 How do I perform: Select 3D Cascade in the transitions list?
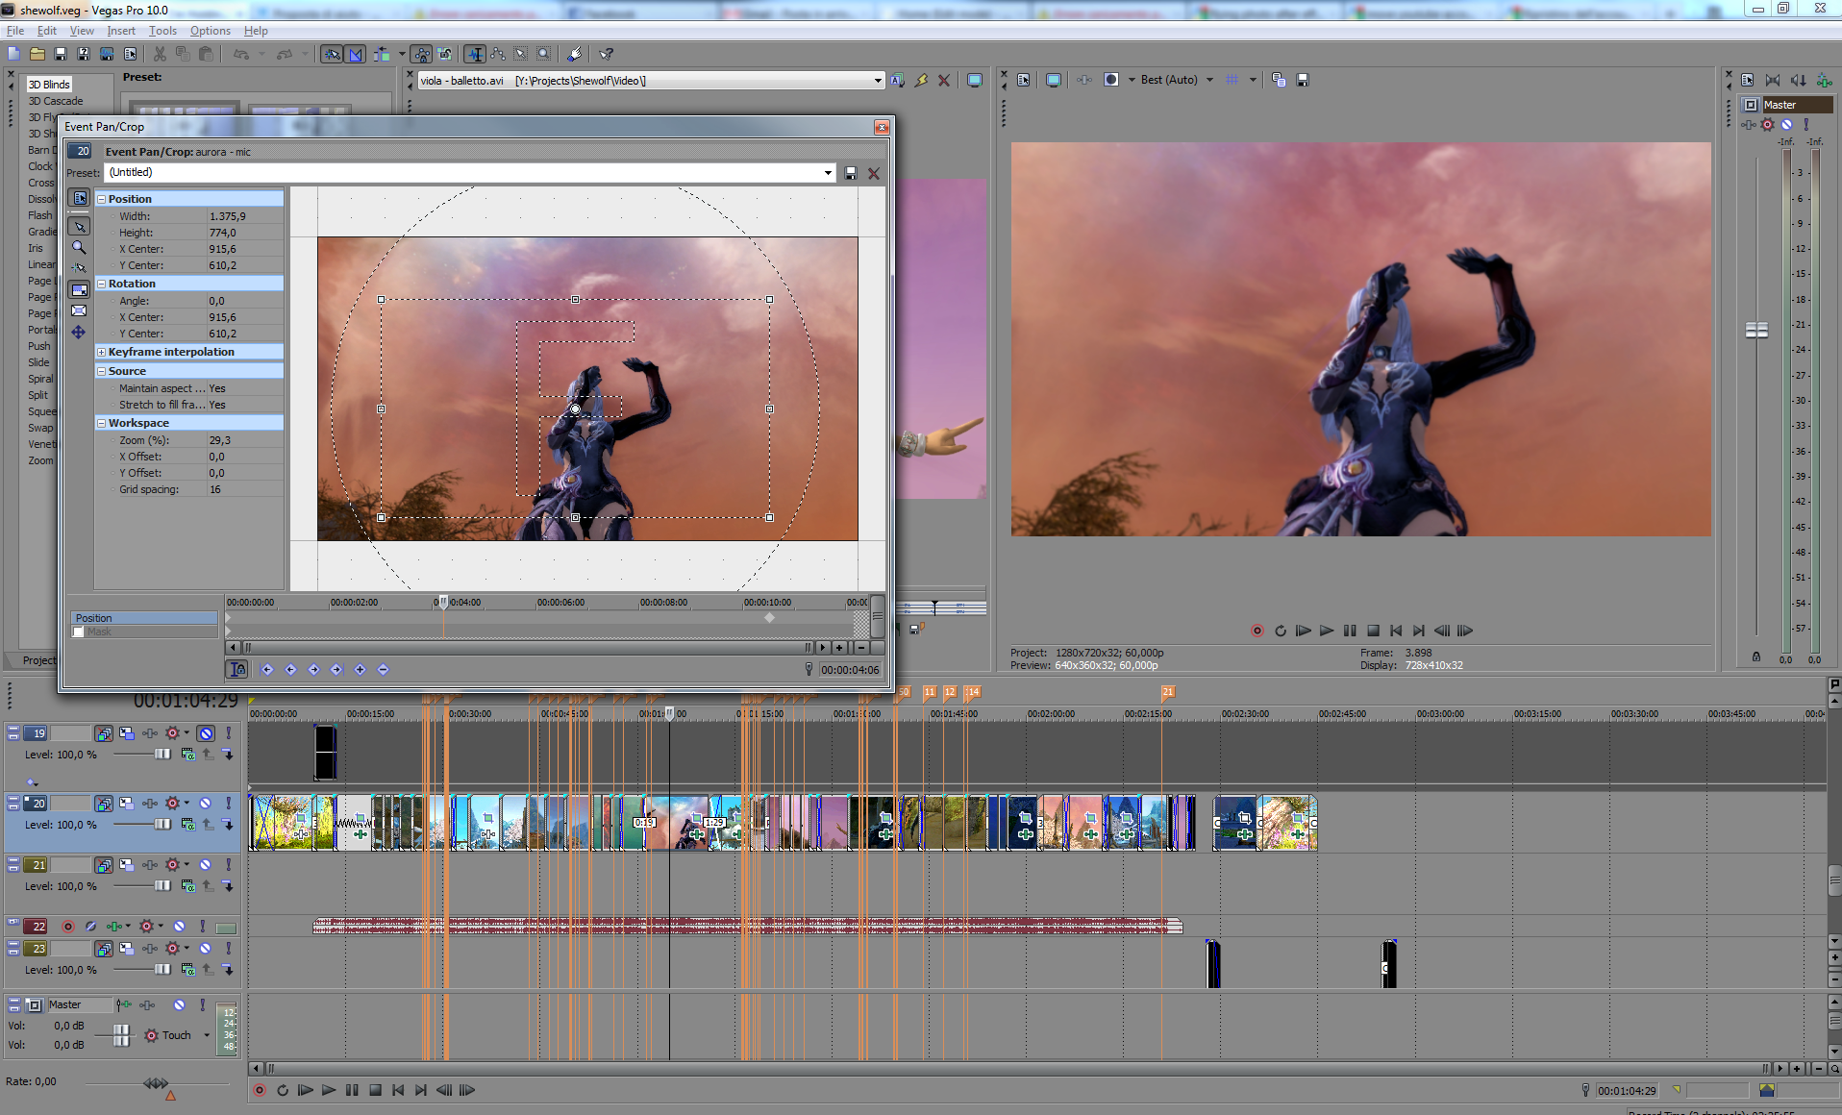pyautogui.click(x=55, y=101)
